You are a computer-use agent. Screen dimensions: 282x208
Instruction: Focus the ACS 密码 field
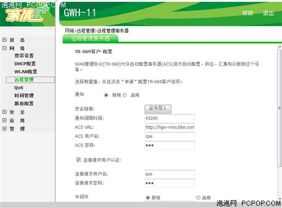[x=170, y=145]
